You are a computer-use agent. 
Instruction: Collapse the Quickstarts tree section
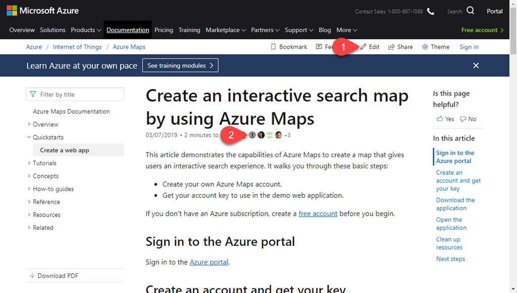coord(29,137)
